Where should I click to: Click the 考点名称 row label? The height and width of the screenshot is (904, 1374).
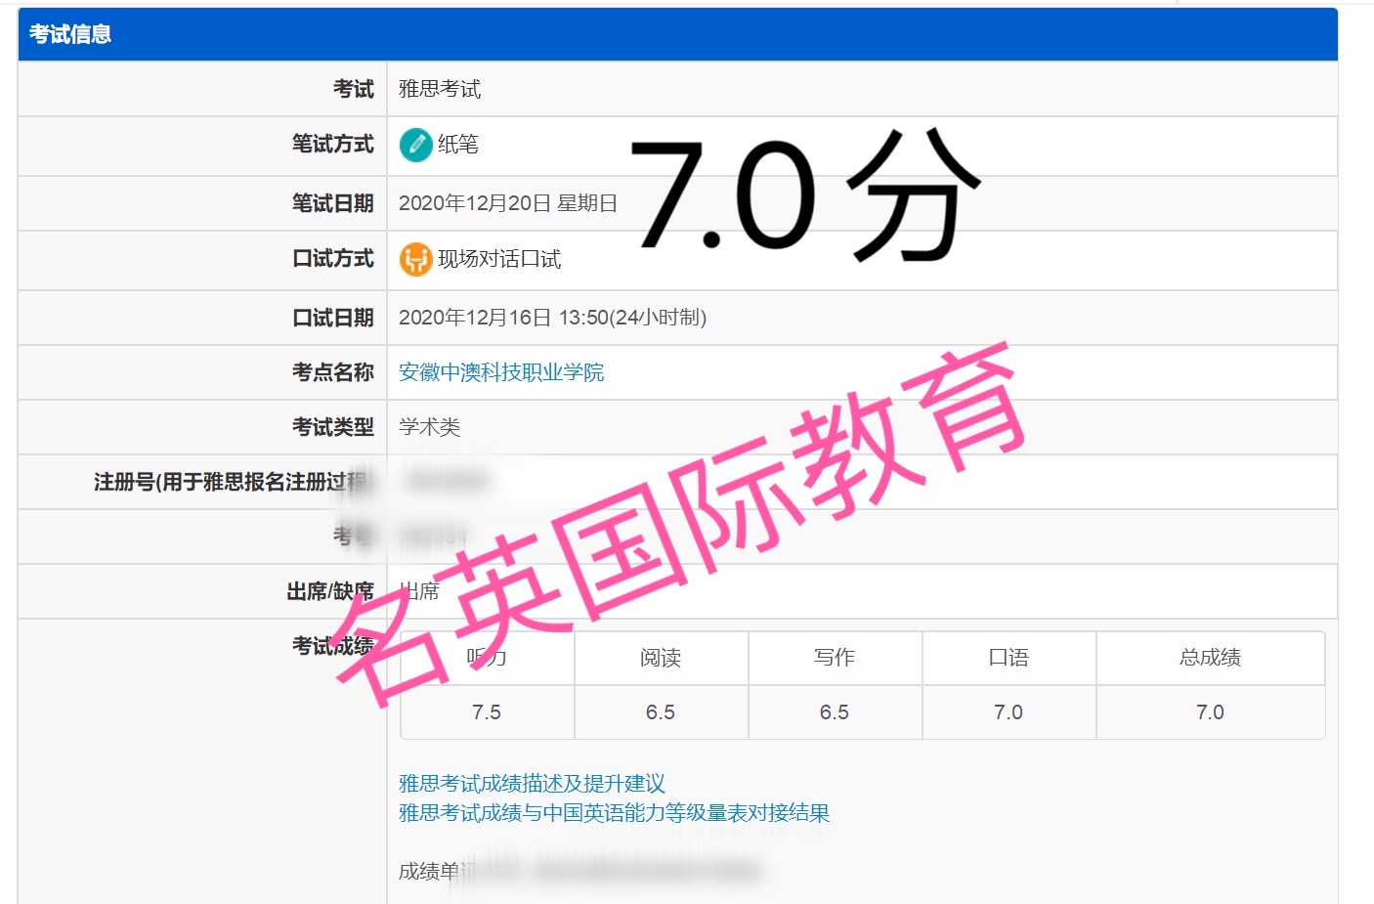(333, 372)
